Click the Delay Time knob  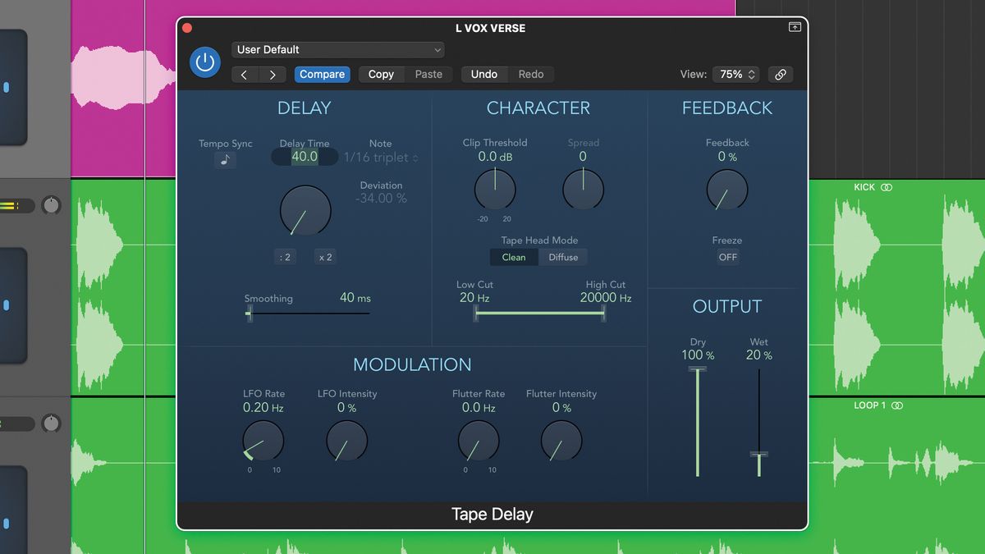pyautogui.click(x=305, y=211)
